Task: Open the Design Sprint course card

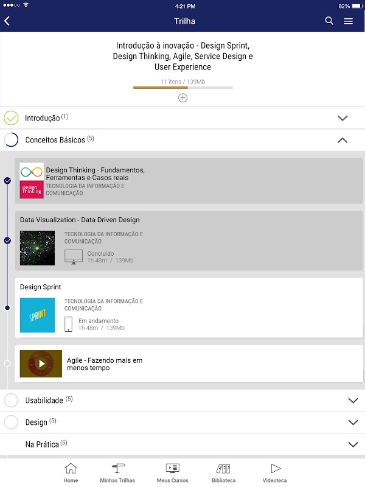Action: click(x=189, y=308)
